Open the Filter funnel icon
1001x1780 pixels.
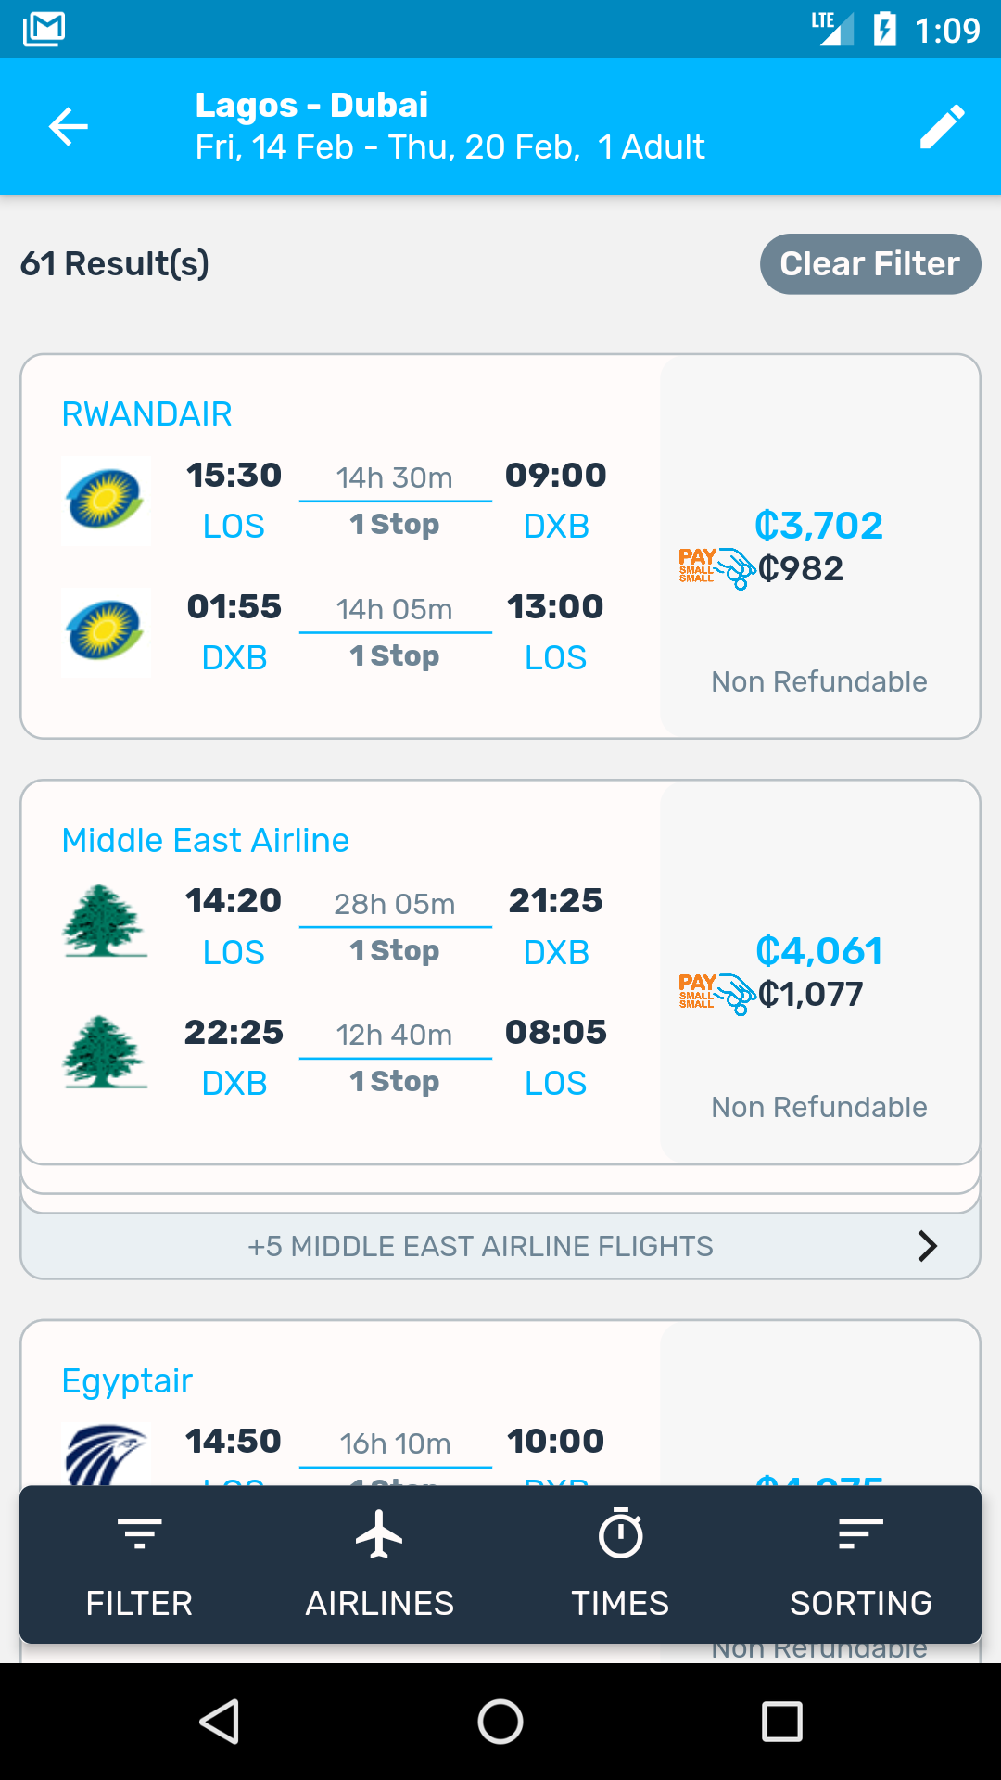point(139,1534)
